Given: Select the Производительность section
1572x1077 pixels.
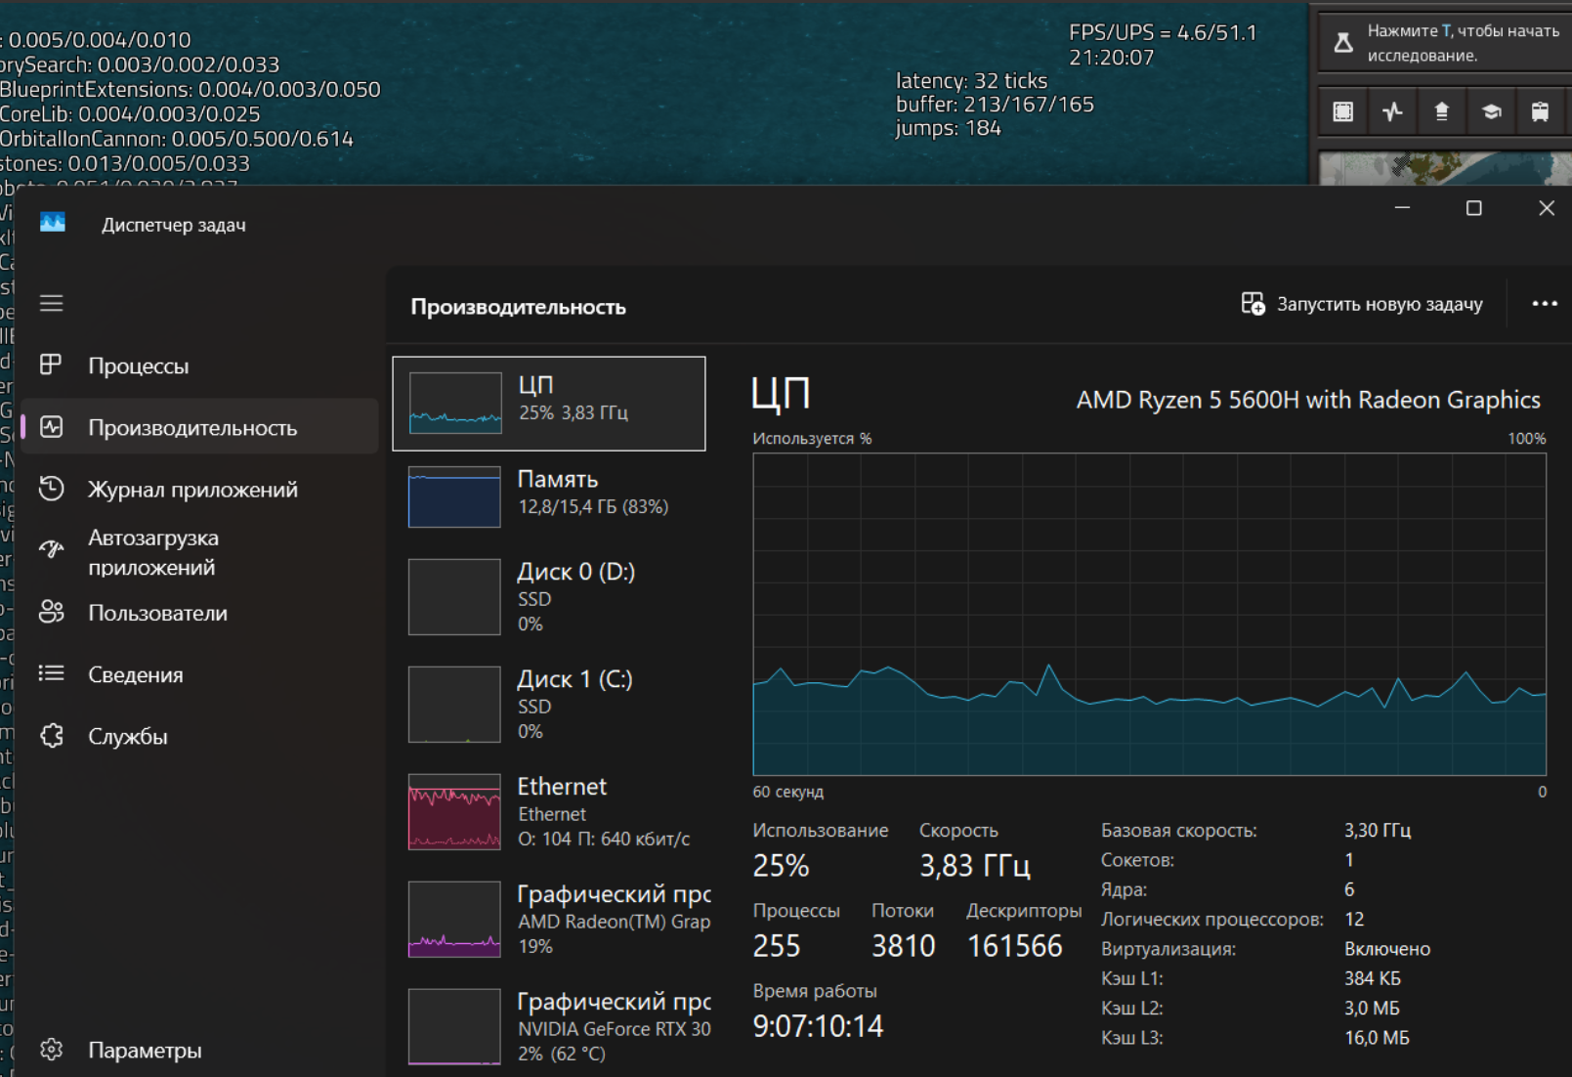Looking at the screenshot, I should coord(199,427).
